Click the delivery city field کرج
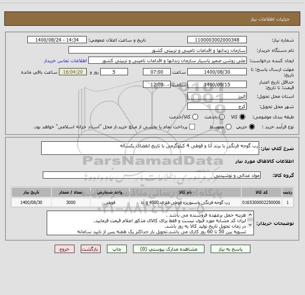Viewport: 305px width, 295px height. tap(217, 107)
